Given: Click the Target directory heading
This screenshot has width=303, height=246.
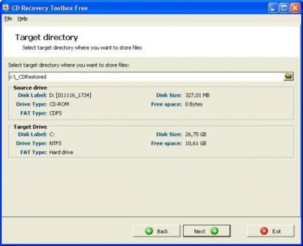Looking at the screenshot, I should [46, 37].
